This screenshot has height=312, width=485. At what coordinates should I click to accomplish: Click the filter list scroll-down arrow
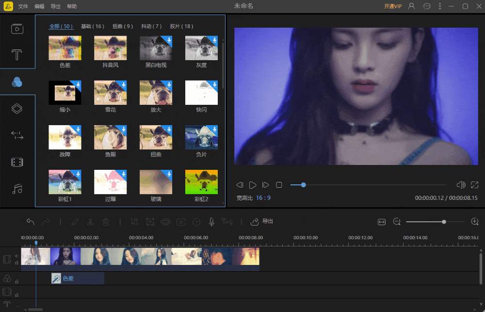coord(223,203)
